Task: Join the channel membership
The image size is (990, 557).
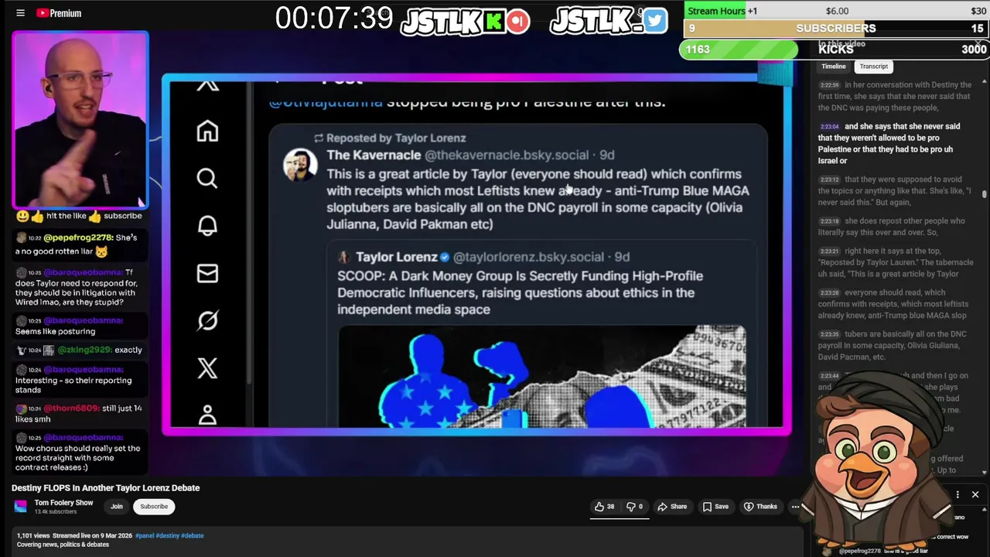Action: pyautogui.click(x=117, y=507)
